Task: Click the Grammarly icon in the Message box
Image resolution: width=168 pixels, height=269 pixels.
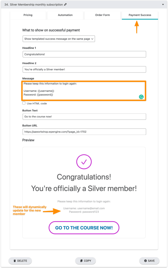Action: pyautogui.click(x=141, y=97)
